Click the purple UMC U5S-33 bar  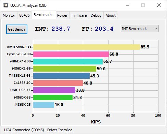coord(54,90)
